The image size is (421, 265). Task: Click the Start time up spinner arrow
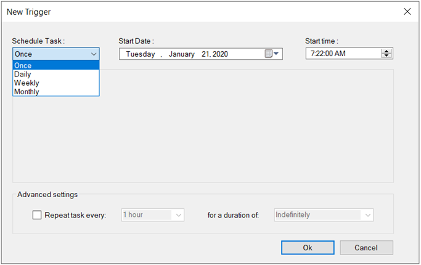pyautogui.click(x=386, y=51)
